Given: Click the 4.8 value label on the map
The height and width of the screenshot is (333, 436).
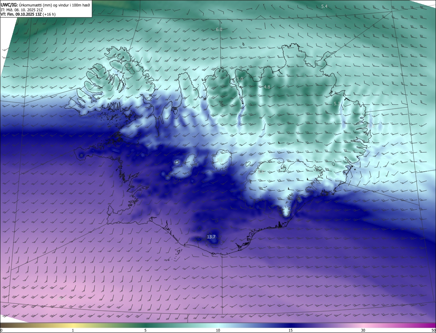Looking at the screenshot, I should point(267,87).
